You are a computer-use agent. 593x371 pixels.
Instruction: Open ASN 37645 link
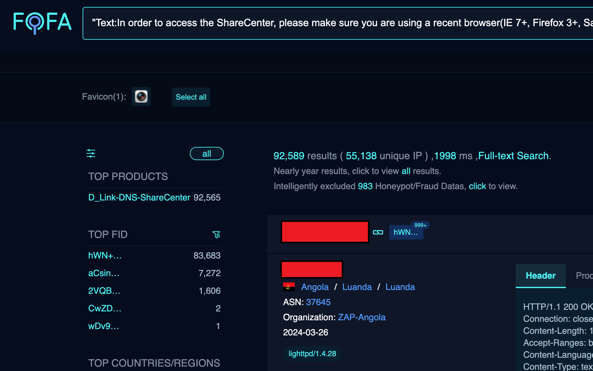coord(318,302)
